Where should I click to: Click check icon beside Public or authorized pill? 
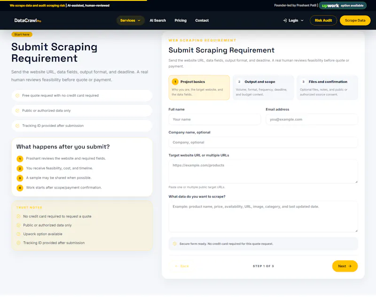[x=17, y=110]
